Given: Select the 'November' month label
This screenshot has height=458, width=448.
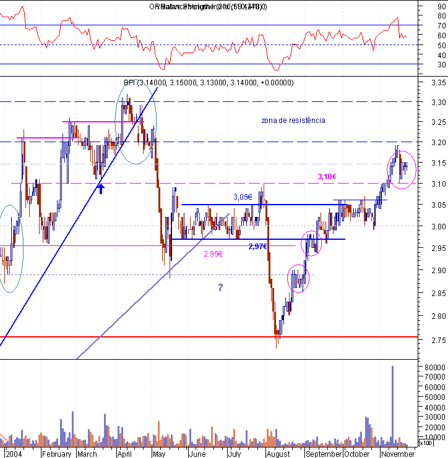Looking at the screenshot, I should [x=398, y=454].
